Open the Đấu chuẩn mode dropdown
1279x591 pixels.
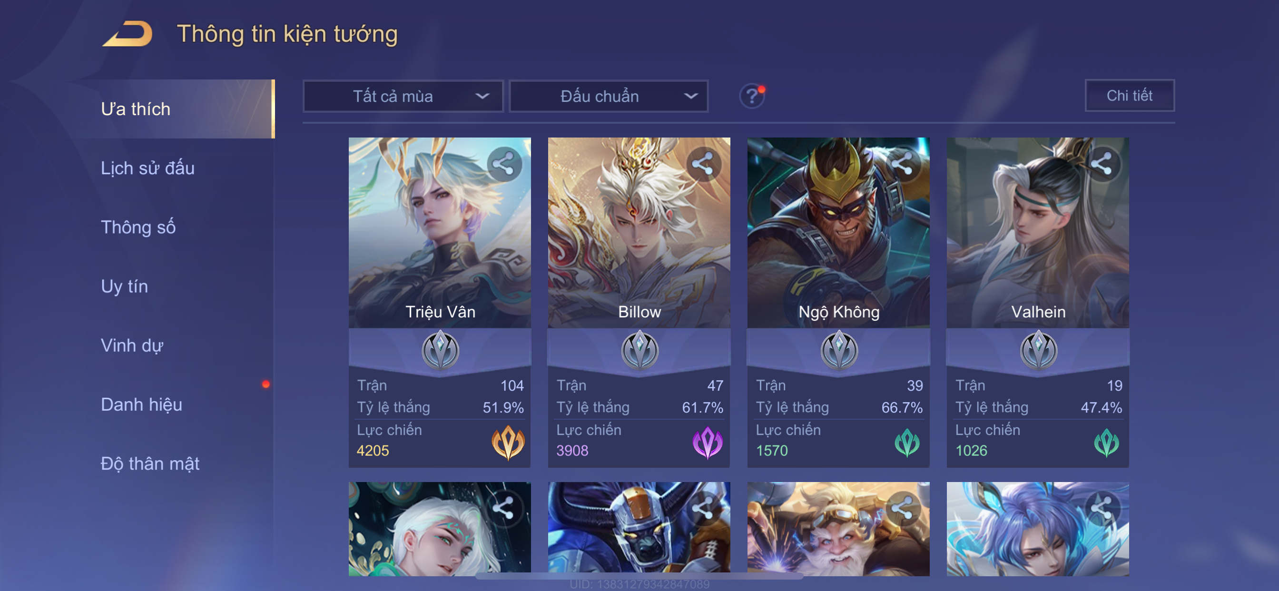click(609, 96)
